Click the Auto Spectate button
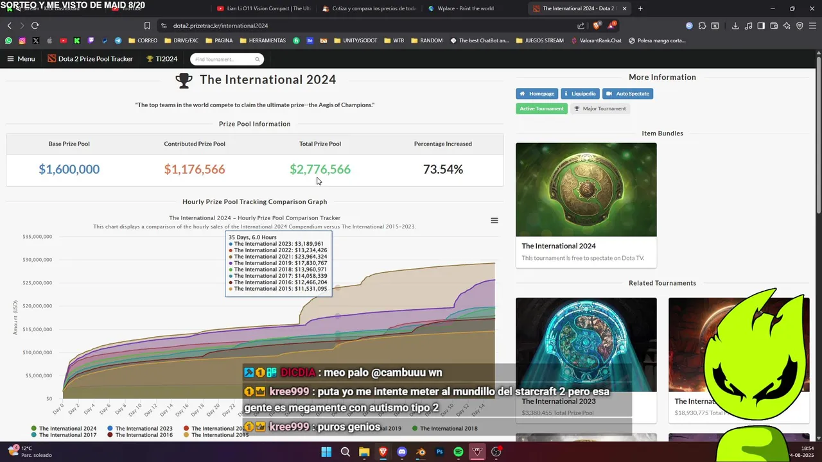 pos(627,94)
